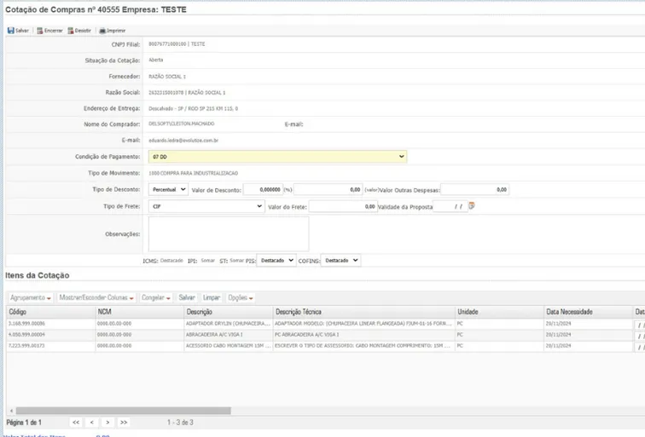
Task: Select code cell 3.168.999.00086
Action: pos(50,324)
